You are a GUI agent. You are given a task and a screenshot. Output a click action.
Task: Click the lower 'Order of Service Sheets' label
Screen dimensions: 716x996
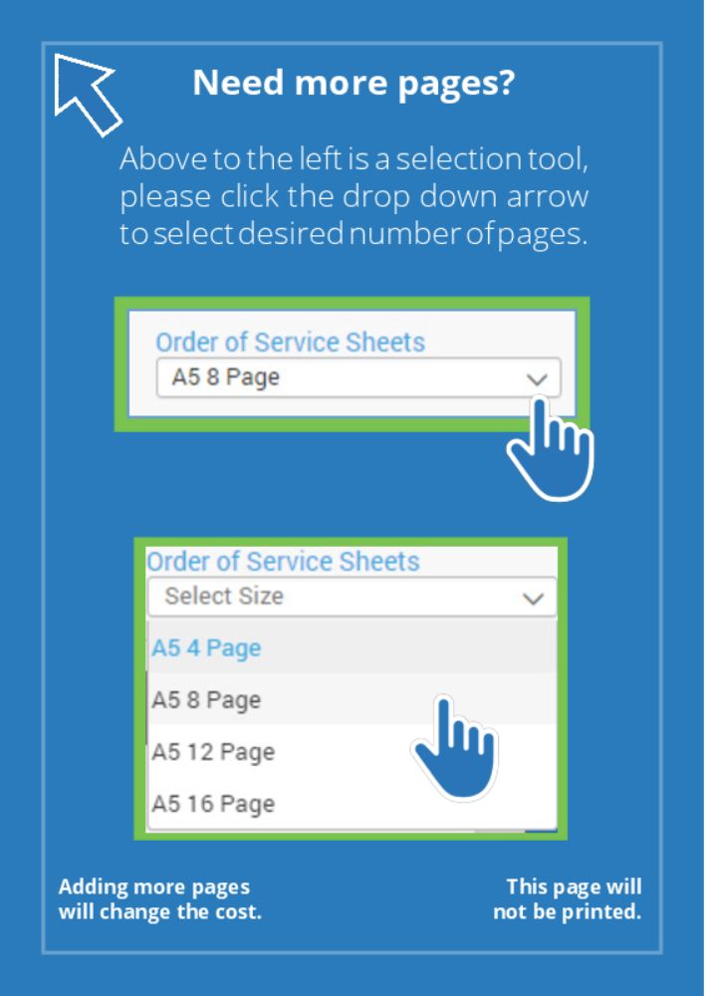coord(284,562)
